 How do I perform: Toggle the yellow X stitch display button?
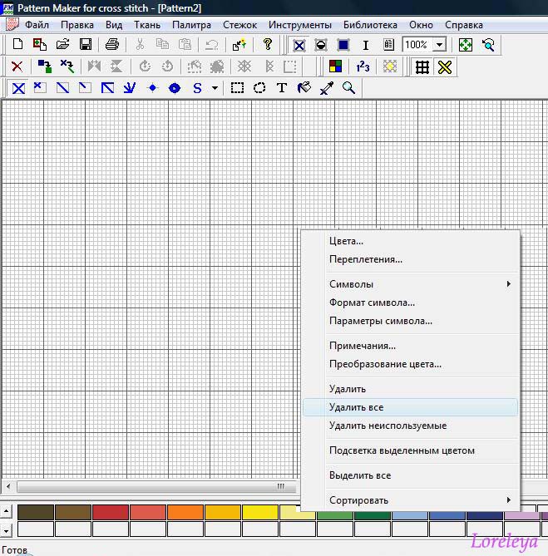click(x=445, y=67)
